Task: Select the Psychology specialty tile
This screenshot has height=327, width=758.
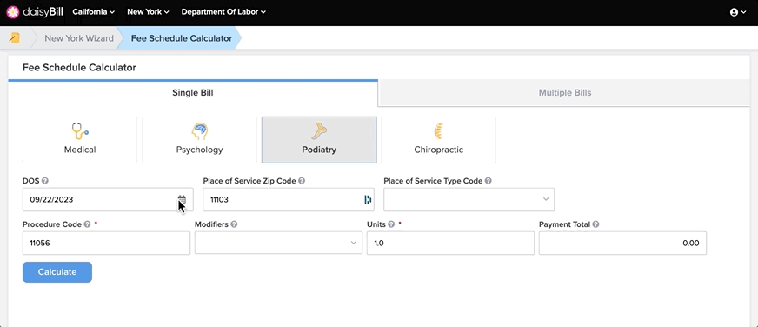Action: pyautogui.click(x=199, y=140)
